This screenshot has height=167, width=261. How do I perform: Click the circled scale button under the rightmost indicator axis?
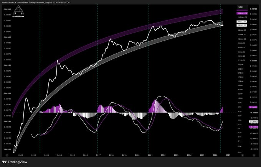pyautogui.click(x=254, y=155)
